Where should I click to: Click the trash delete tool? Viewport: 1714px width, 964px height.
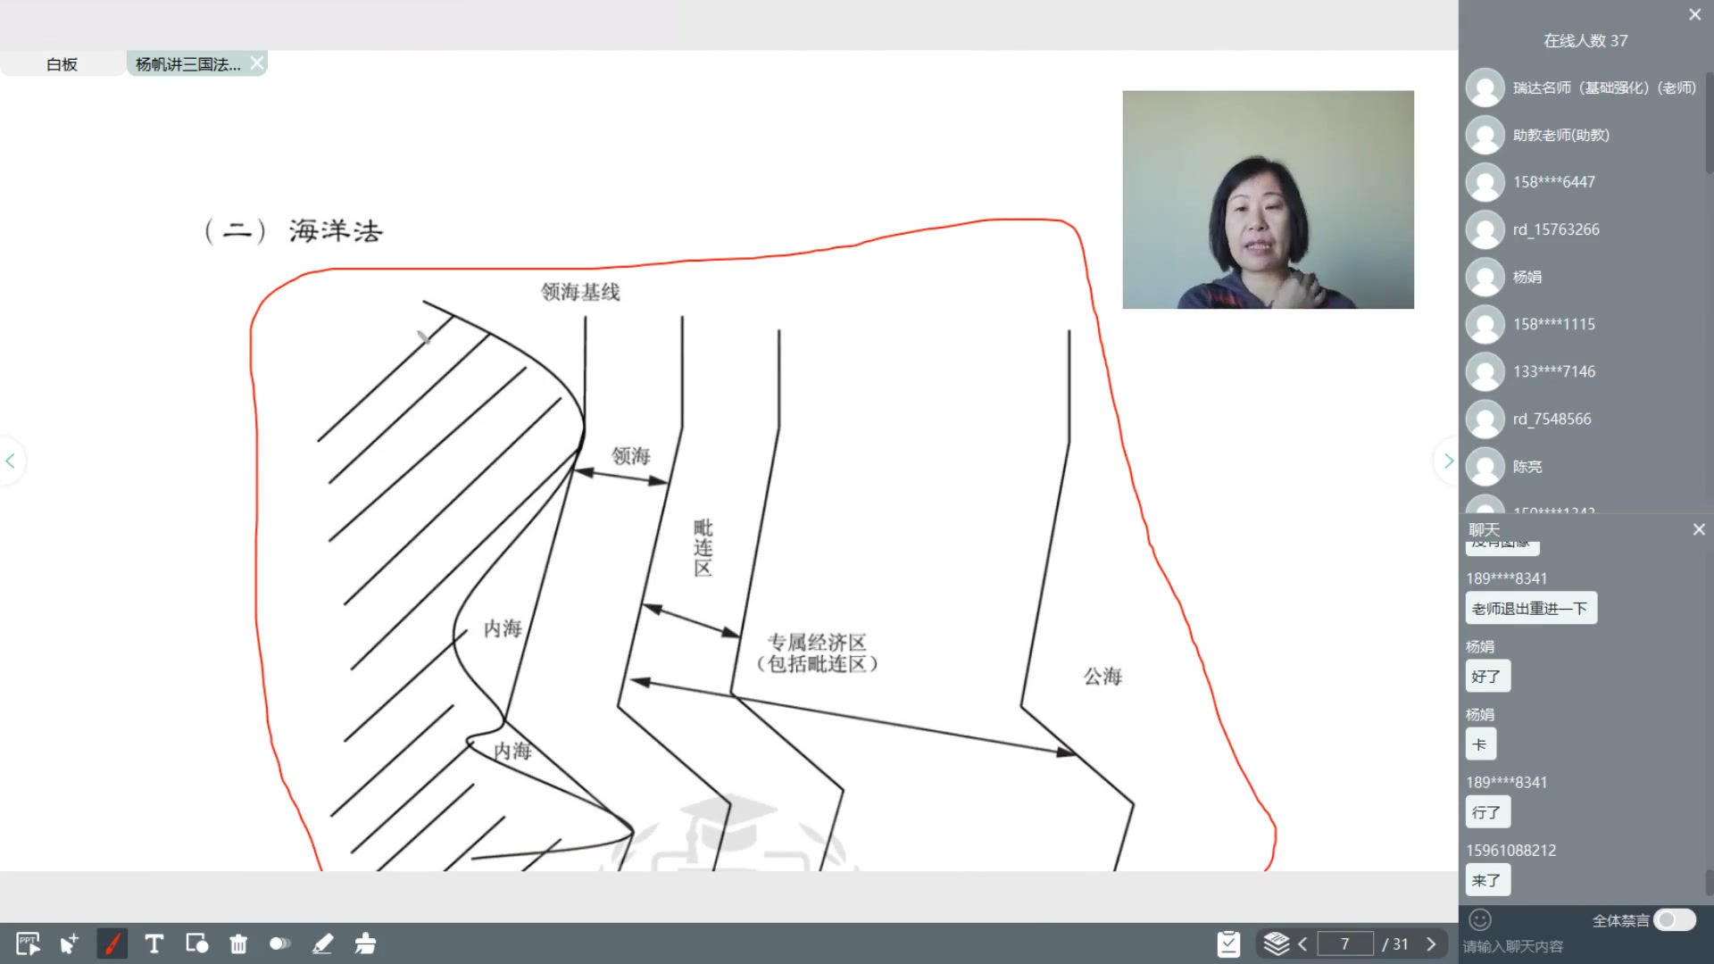(x=238, y=943)
